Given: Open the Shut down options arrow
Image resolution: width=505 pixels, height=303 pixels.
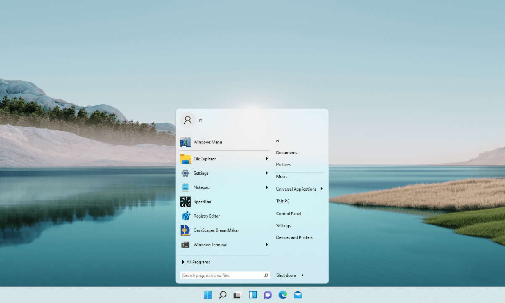Looking at the screenshot, I should coord(303,275).
